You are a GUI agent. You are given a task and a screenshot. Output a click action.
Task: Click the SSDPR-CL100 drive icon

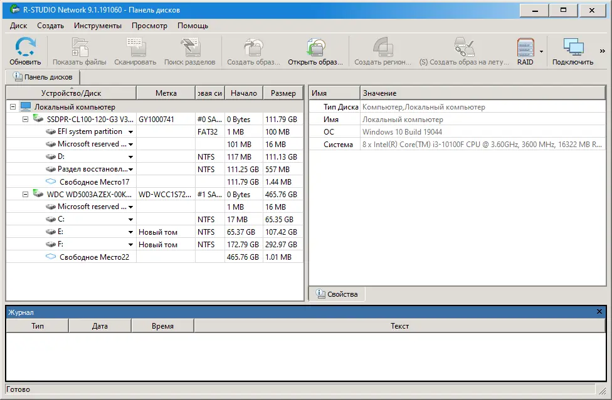tap(38, 118)
